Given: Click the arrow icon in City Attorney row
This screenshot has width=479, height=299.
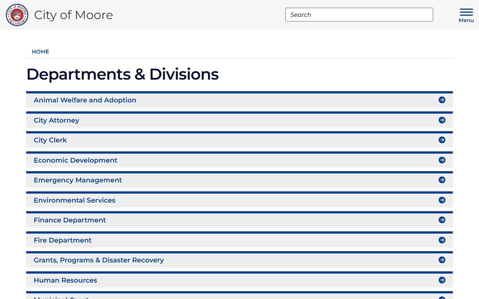Looking at the screenshot, I should click(x=442, y=120).
